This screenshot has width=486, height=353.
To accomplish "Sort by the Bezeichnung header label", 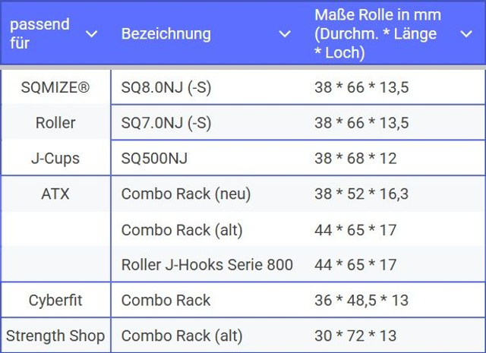I will 166,34.
